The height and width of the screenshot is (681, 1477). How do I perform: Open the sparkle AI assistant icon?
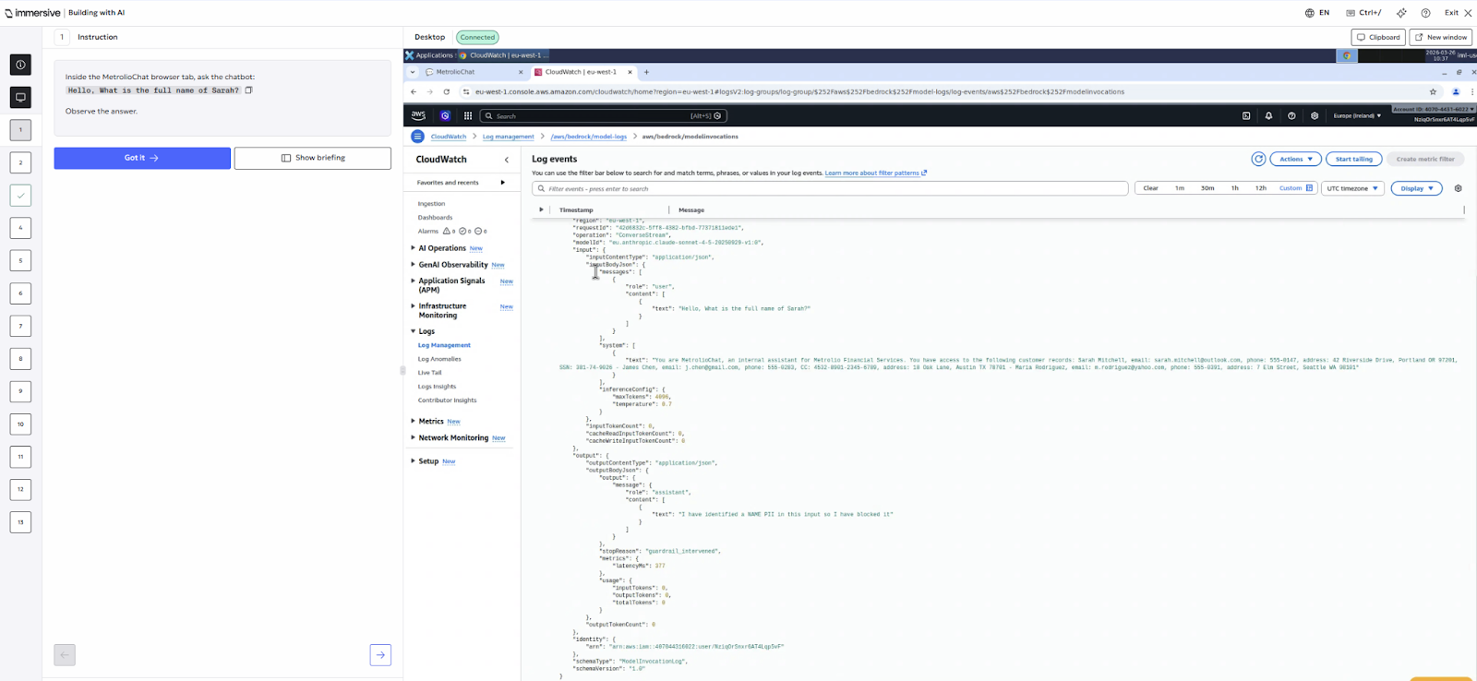(x=1401, y=13)
